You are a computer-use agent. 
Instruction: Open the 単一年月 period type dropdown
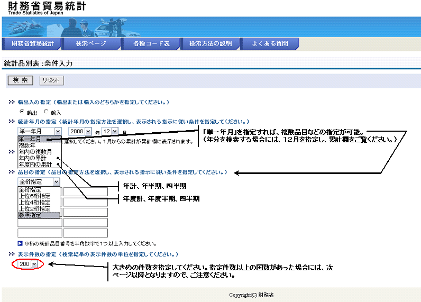39,131
